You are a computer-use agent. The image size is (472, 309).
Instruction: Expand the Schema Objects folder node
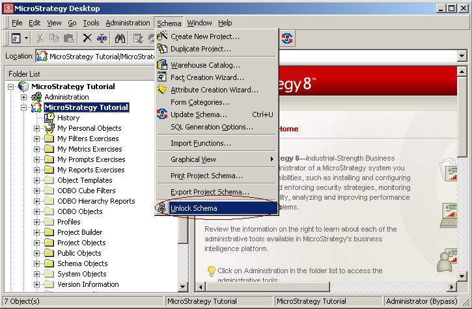pyautogui.click(x=37, y=263)
